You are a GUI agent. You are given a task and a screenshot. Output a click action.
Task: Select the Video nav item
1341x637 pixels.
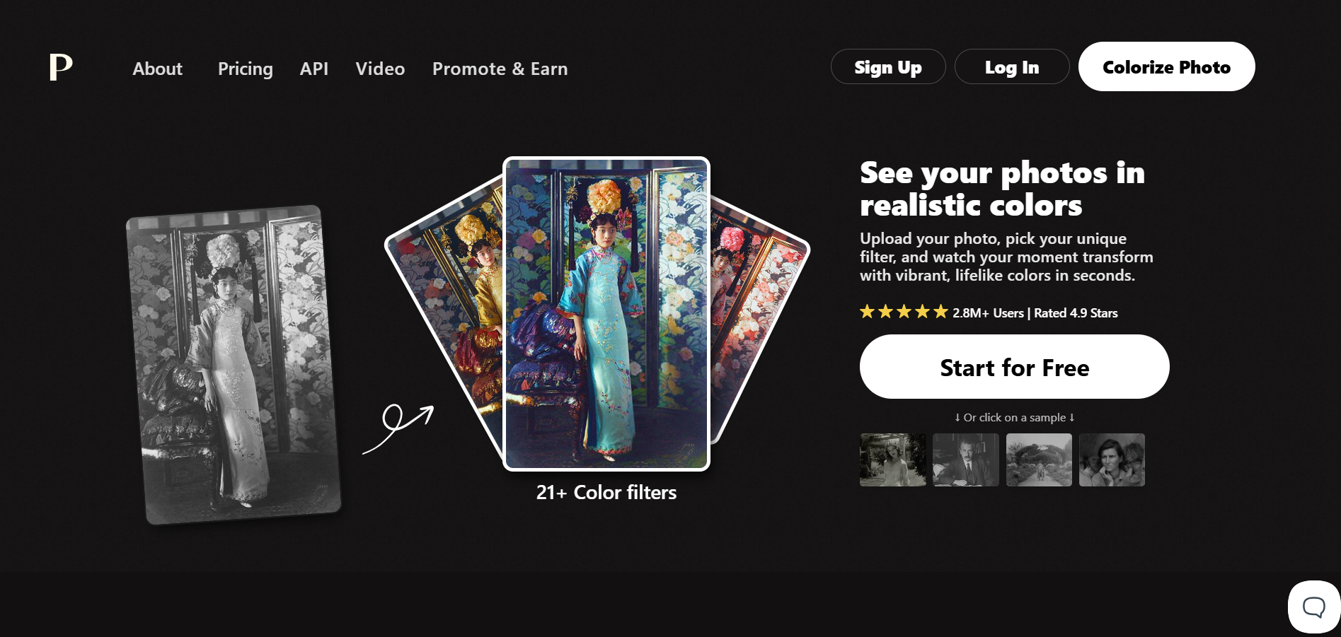point(380,69)
